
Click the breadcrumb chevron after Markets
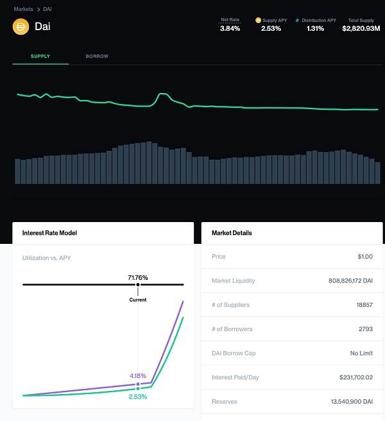pyautogui.click(x=38, y=9)
